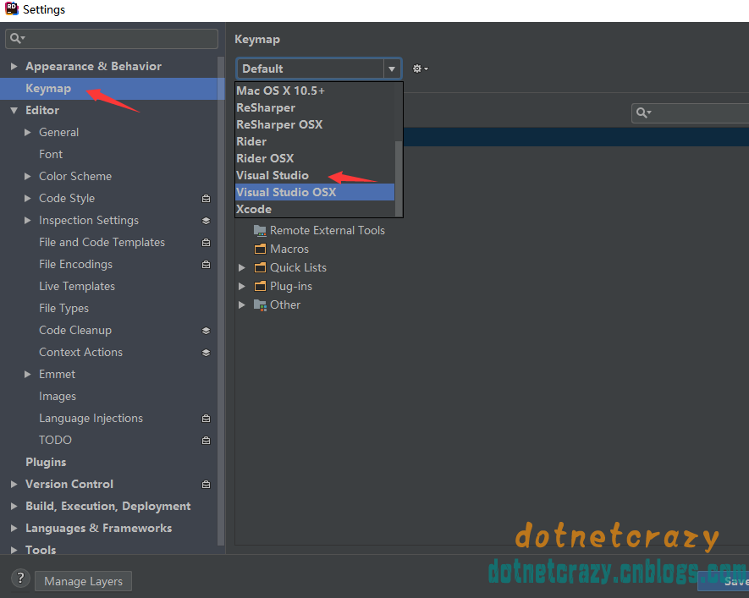The width and height of the screenshot is (749, 598).
Task: Expand the Quick Lists keymap node
Action: (x=242, y=268)
